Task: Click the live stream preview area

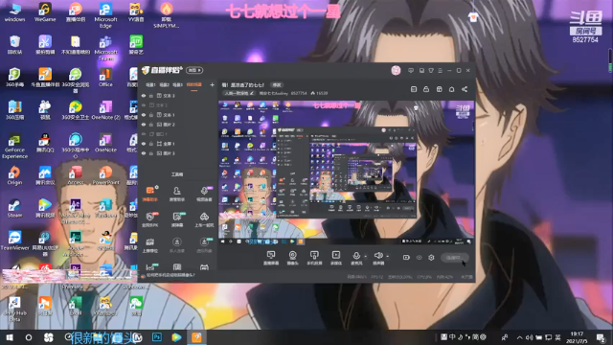Action: 347,172
